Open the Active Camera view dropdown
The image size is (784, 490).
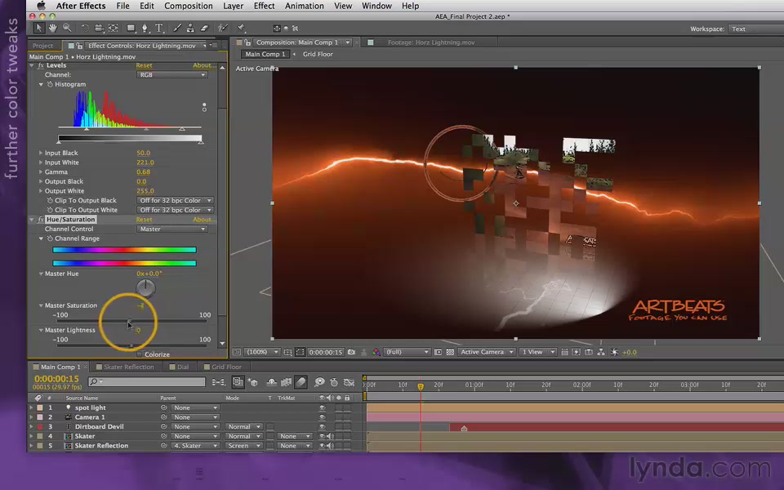click(487, 352)
